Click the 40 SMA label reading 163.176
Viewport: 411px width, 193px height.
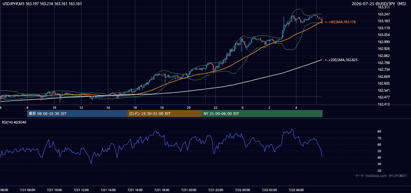340,22
